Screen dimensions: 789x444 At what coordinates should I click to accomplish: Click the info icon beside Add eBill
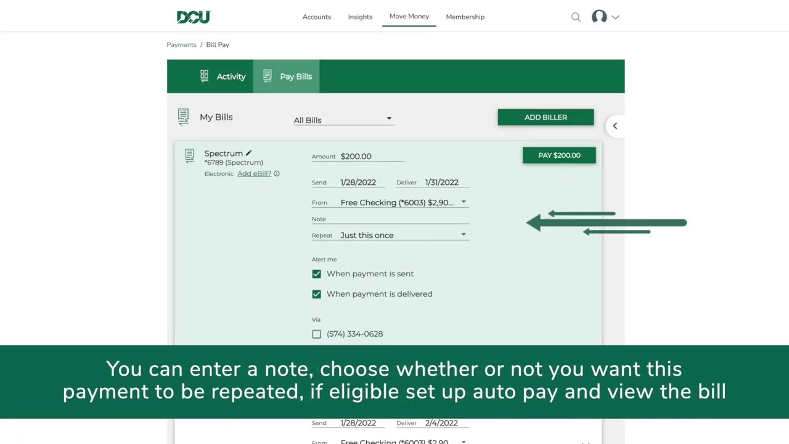click(276, 174)
